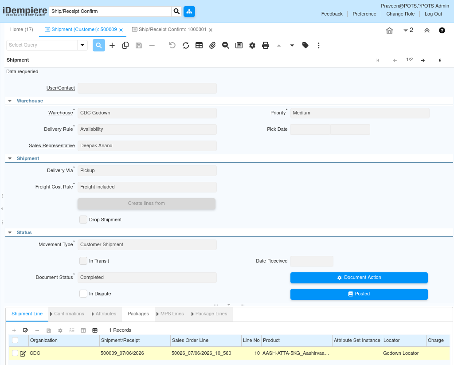This screenshot has width=454, height=365.
Task: Toggle the In Dispute checkbox
Action: point(83,294)
